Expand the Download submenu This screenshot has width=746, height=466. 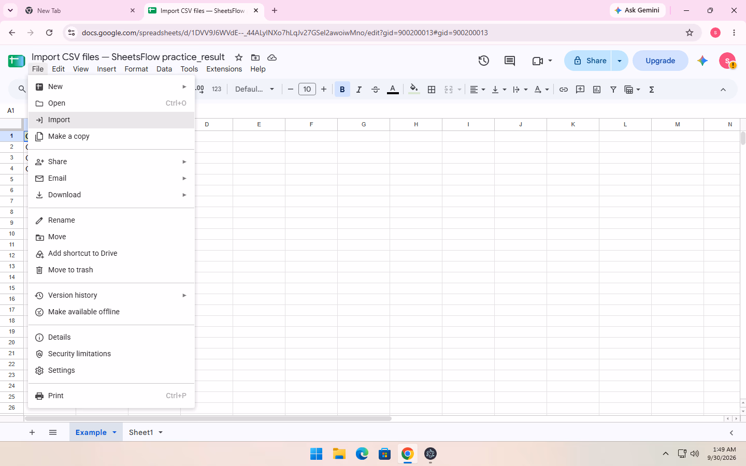pyautogui.click(x=111, y=195)
